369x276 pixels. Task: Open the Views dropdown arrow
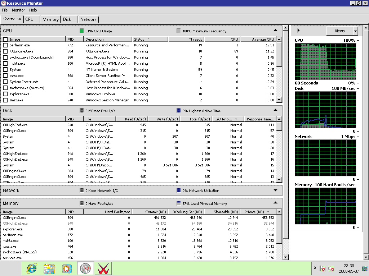pyautogui.click(x=355, y=31)
